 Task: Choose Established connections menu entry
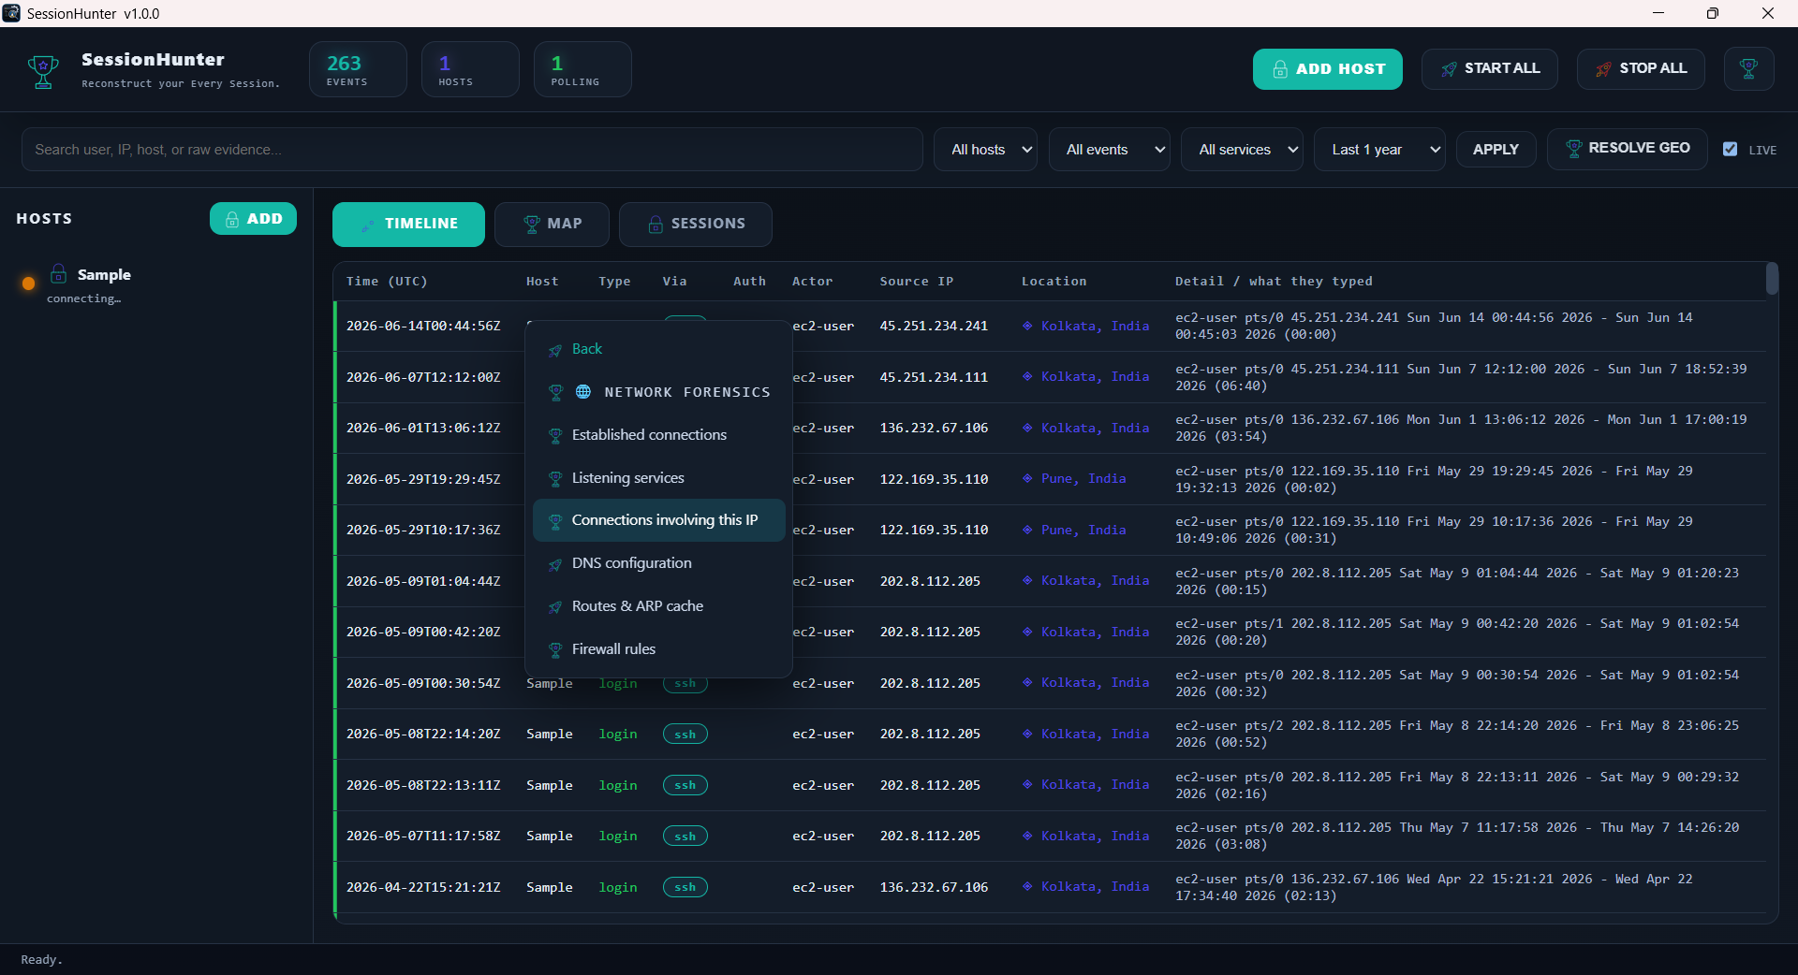[658, 435]
